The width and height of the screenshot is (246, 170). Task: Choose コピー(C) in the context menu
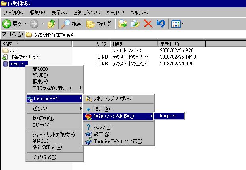click(x=54, y=125)
